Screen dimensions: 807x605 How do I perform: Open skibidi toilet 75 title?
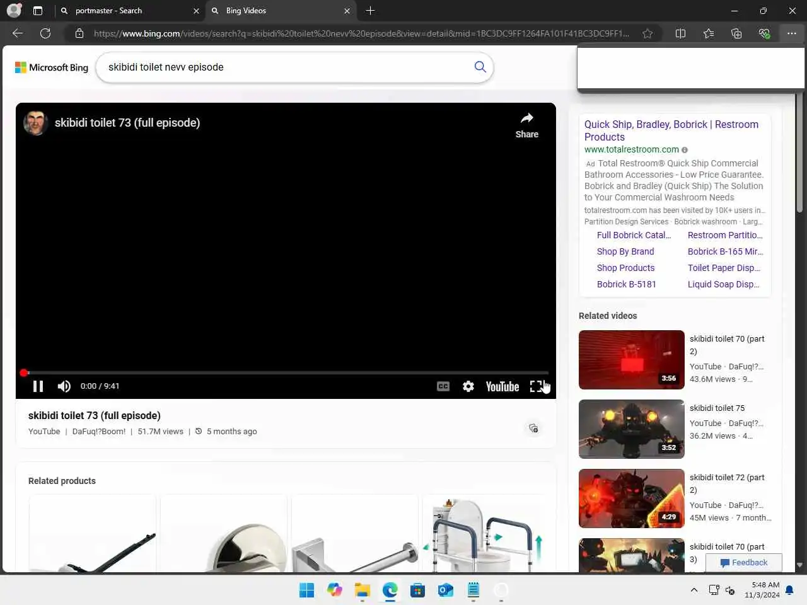[x=717, y=408]
